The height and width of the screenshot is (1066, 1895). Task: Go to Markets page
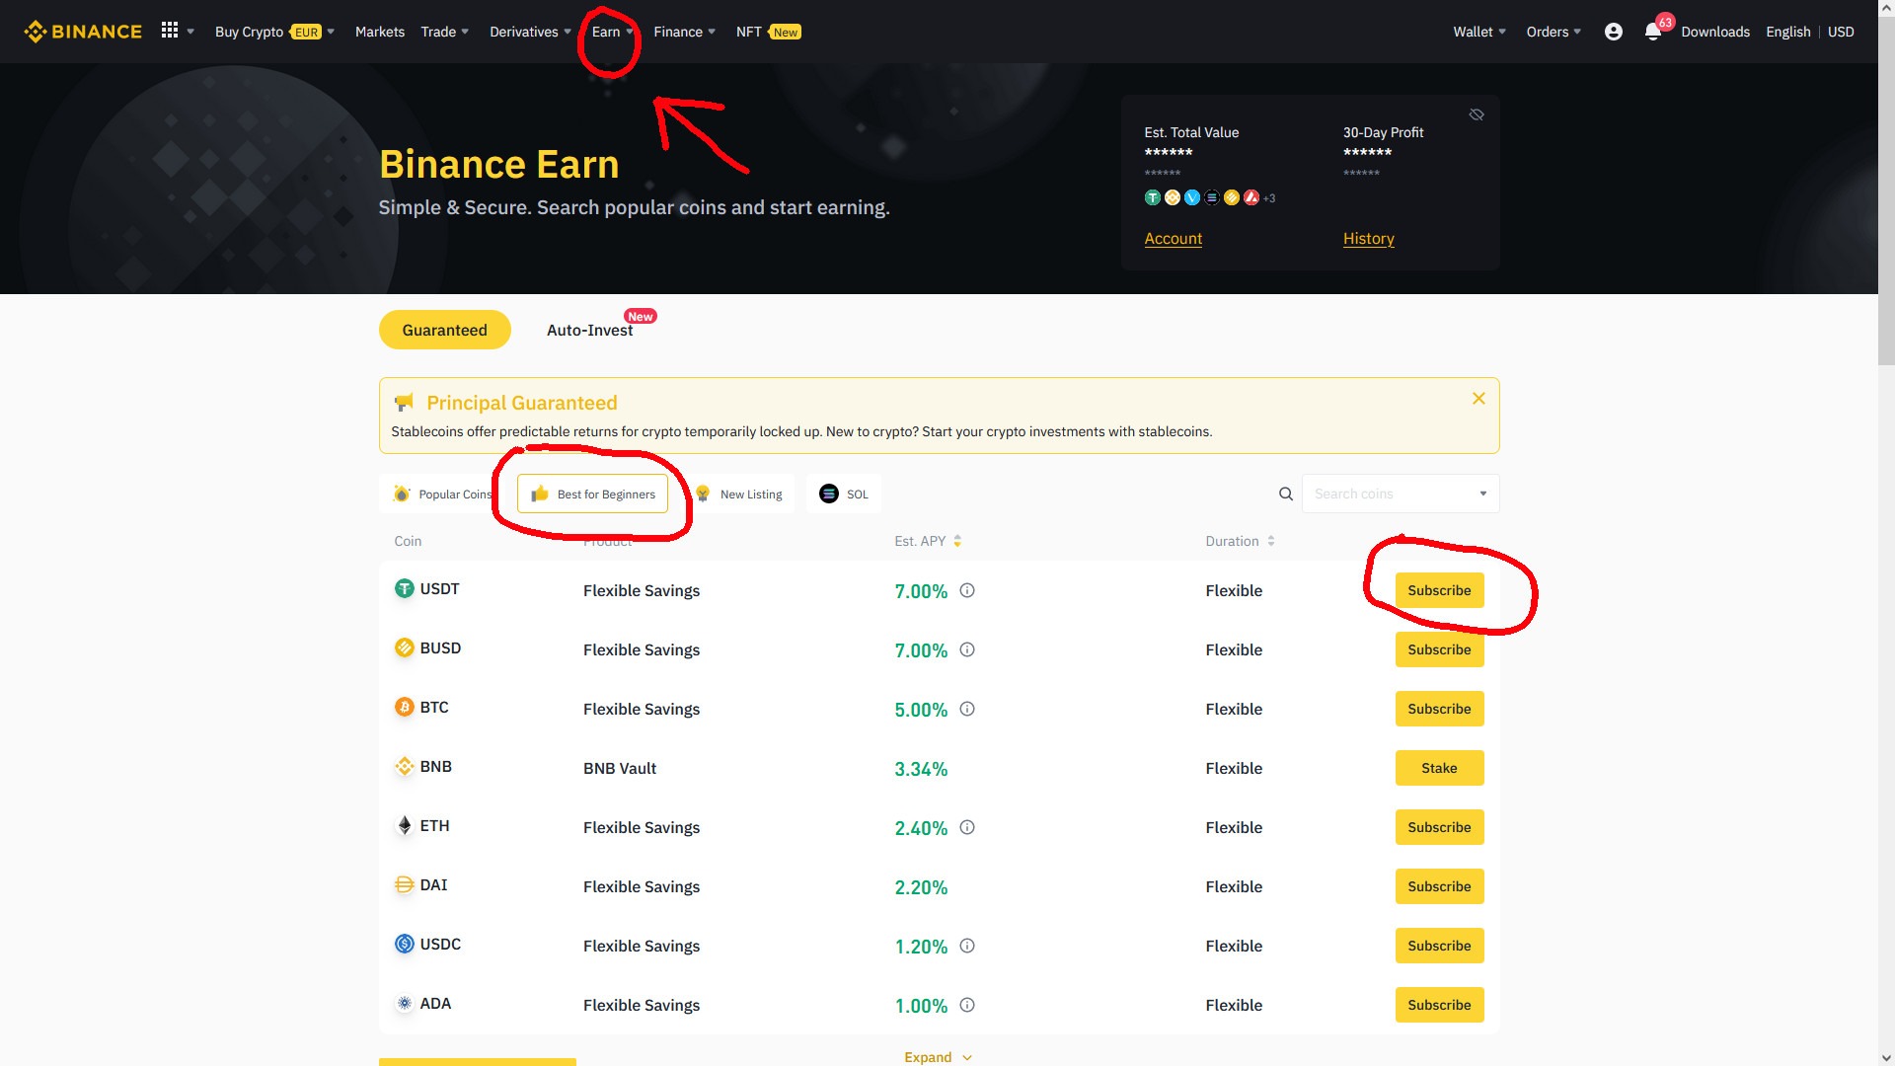point(380,32)
